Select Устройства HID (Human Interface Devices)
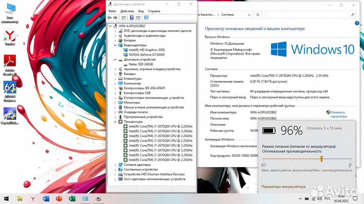This screenshot has height=204, width=364. (x=154, y=174)
